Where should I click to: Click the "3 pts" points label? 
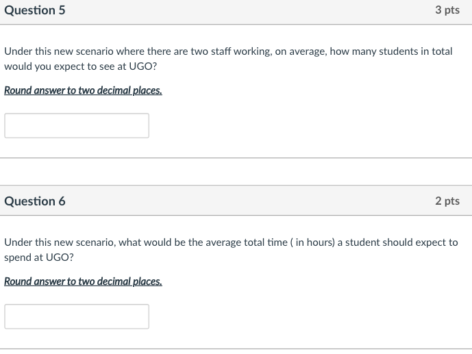(447, 10)
